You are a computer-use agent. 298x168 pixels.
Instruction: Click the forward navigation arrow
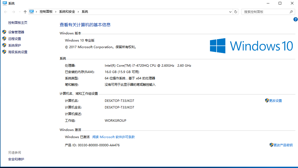coord(13,12)
